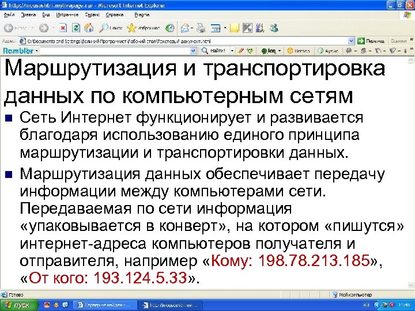The height and width of the screenshot is (311, 415).
Task: Click the second quick launch icon on the taskbar
Action: pyautogui.click(x=56, y=305)
